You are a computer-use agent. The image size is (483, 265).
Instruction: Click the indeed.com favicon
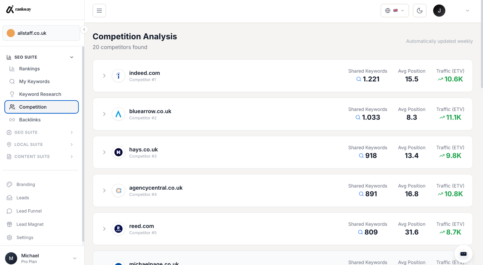(x=118, y=76)
